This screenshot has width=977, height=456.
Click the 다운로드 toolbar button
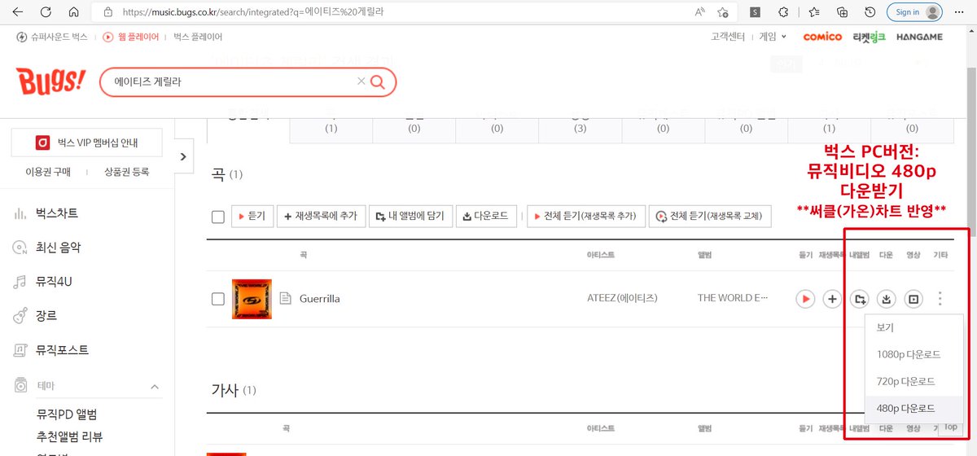coord(485,217)
